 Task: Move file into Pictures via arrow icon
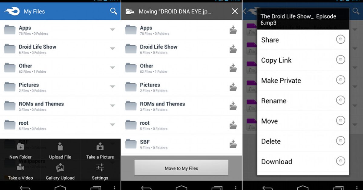coord(233,87)
